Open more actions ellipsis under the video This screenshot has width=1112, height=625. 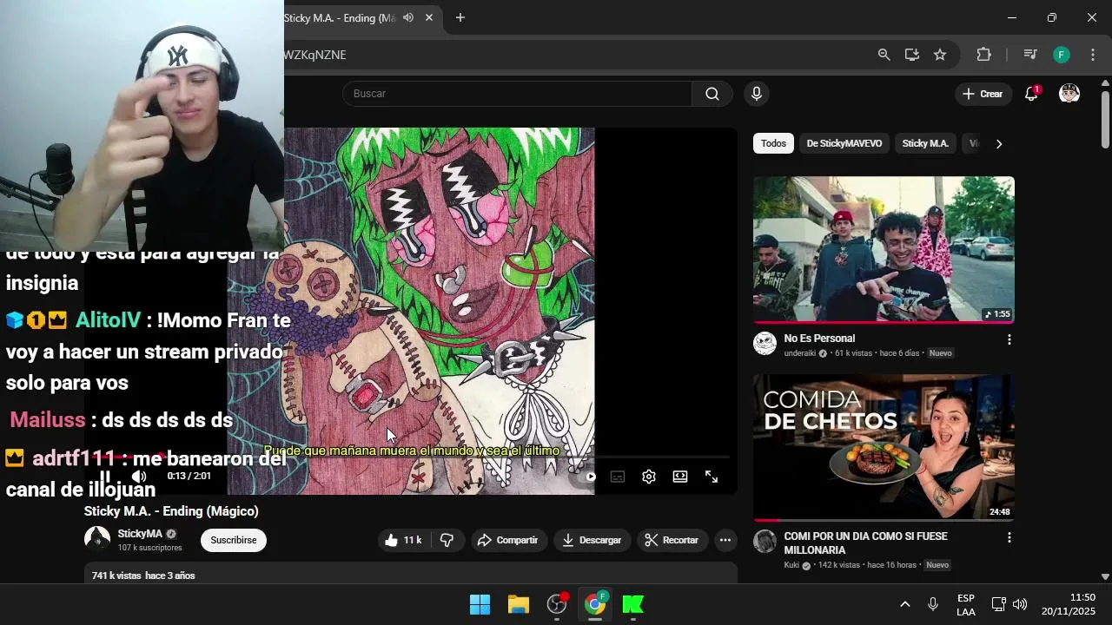725,540
